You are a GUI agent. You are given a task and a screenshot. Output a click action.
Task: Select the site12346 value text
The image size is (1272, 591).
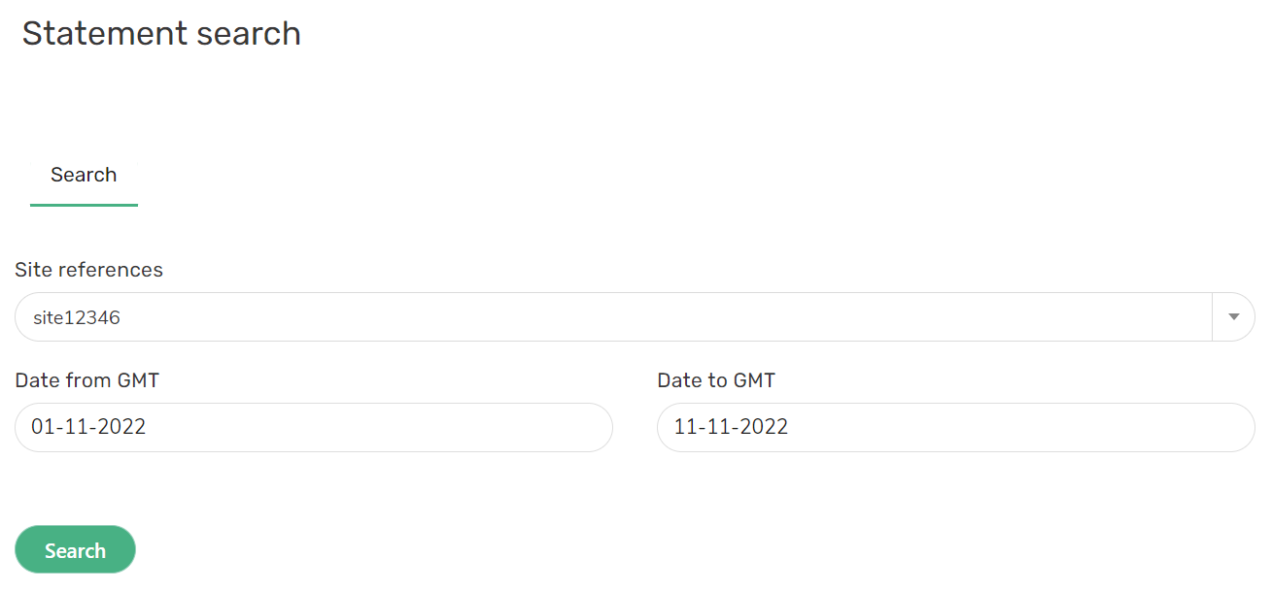77,317
